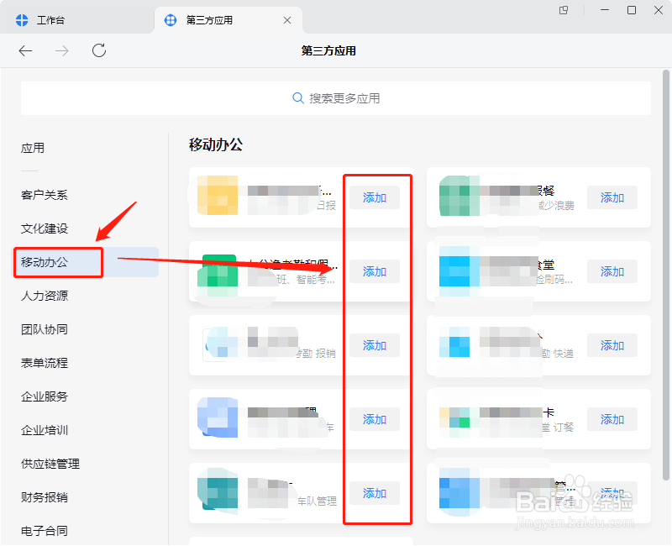This screenshot has width=672, height=546.
Task: Click the blue canteen app icon
Action: pyautogui.click(x=459, y=271)
